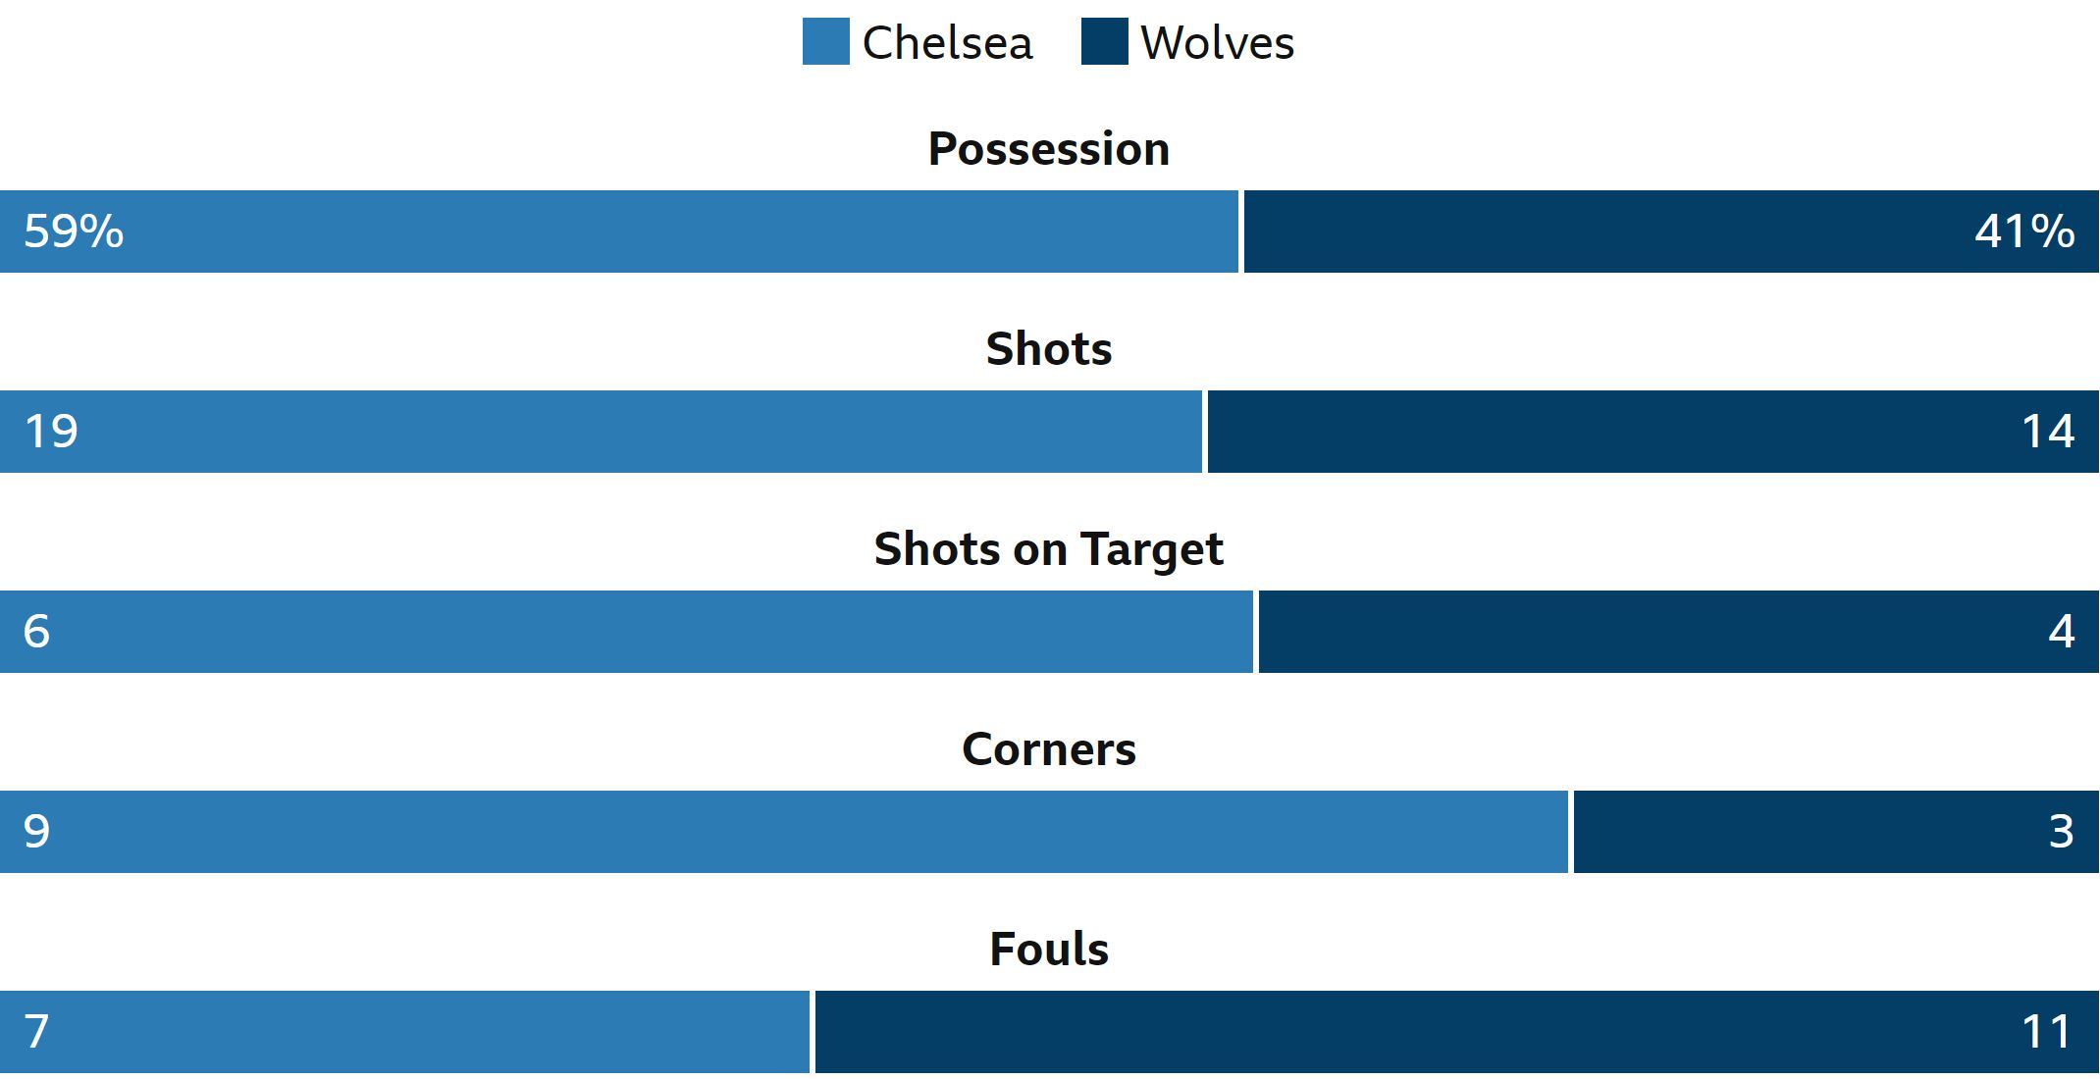This screenshot has height=1079, width=2100.
Task: Click the Shots on Target heading
Action: click(x=1049, y=549)
